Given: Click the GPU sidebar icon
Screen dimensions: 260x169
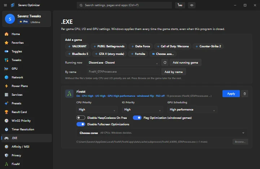Looking at the screenshot, I should click(6, 69).
